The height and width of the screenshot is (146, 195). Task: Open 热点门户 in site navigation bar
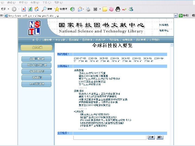[x=100, y=40]
